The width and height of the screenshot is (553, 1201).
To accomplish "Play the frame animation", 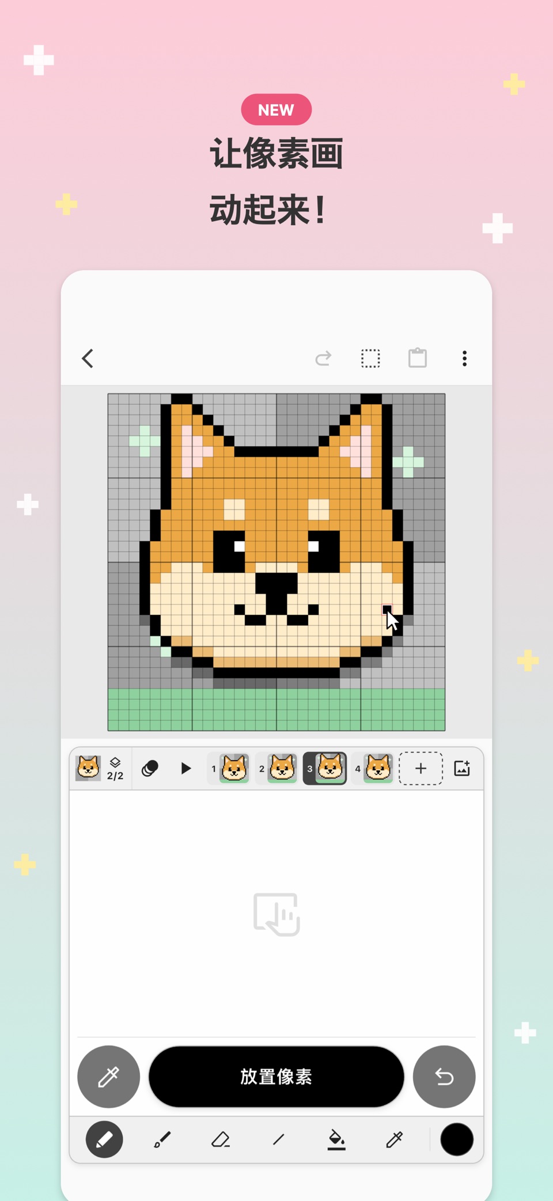I will [185, 769].
